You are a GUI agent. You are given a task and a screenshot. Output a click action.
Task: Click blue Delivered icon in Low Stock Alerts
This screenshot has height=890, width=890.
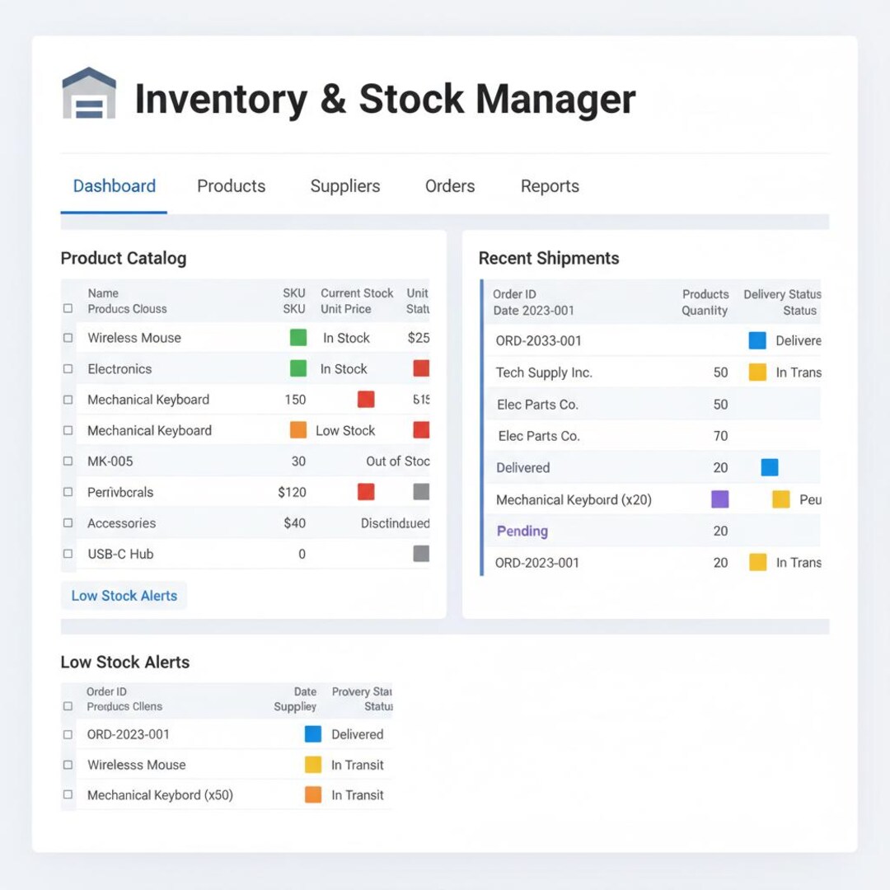tap(313, 734)
